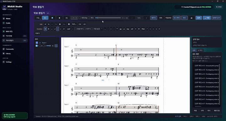Click the redo icon in the Edit row

pos(49,24)
